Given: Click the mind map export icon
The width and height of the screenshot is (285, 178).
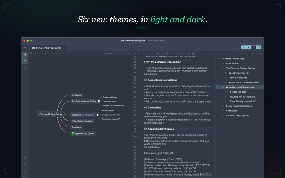Looking at the screenshot, I should coord(56,54).
